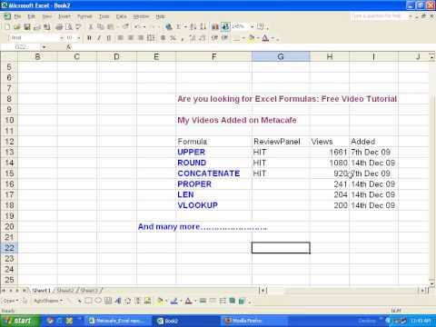Viewport: 436px width, 327px height.
Task: Toggle the Drawing toolbar button
Action: click(x=225, y=27)
